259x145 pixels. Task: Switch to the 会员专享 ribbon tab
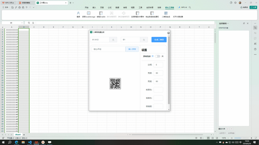150,8
